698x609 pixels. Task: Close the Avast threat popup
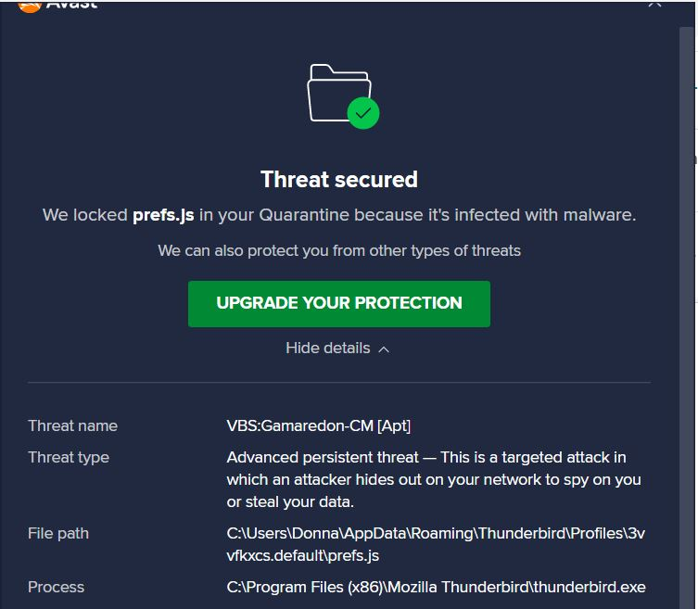[x=655, y=4]
